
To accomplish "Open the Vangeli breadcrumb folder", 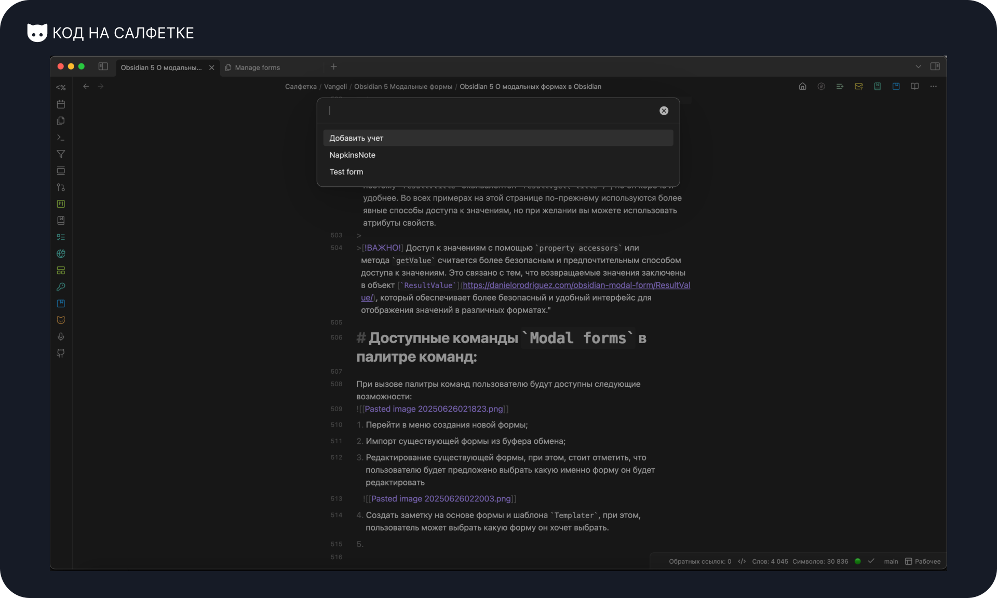I will (x=335, y=87).
